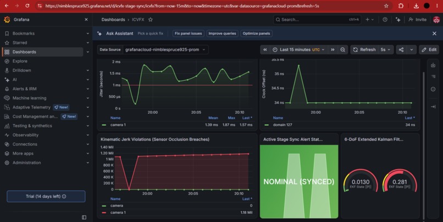443x222 pixels.
Task: Open the Drilldown section
Action: tap(22, 70)
